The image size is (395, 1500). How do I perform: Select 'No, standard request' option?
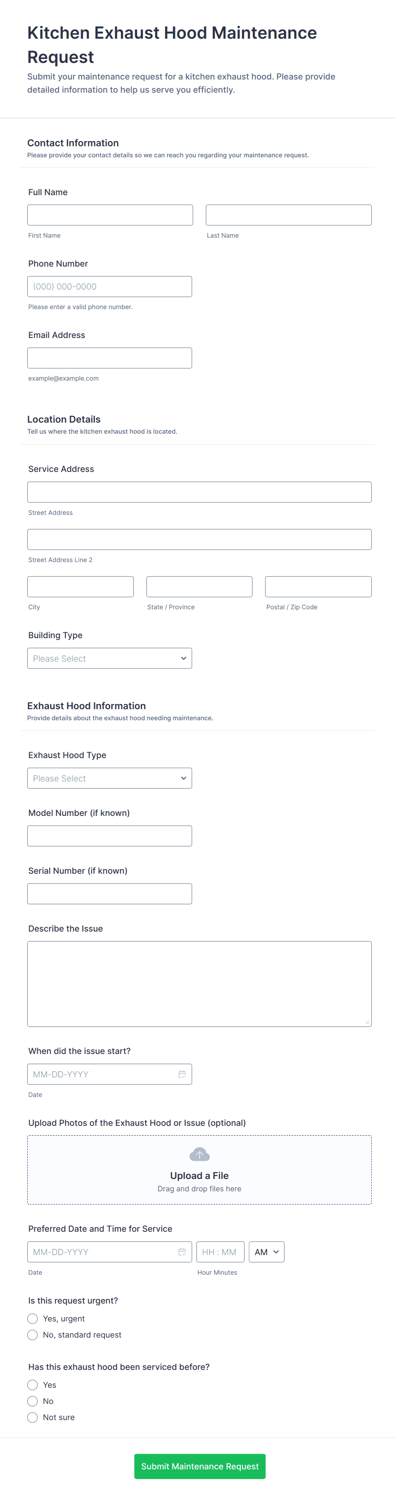click(33, 1335)
